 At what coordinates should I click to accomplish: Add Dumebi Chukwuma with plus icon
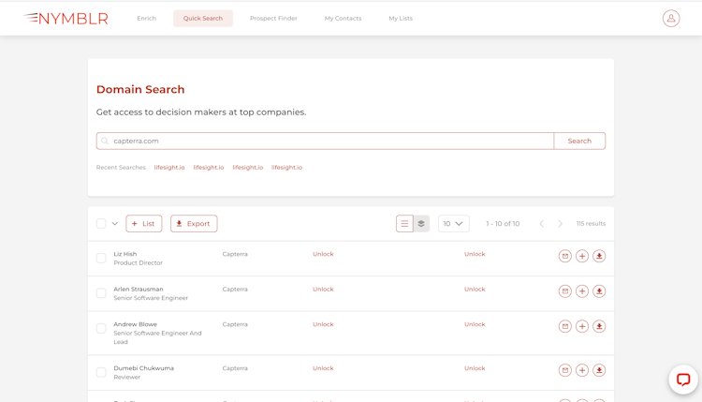pyautogui.click(x=582, y=370)
